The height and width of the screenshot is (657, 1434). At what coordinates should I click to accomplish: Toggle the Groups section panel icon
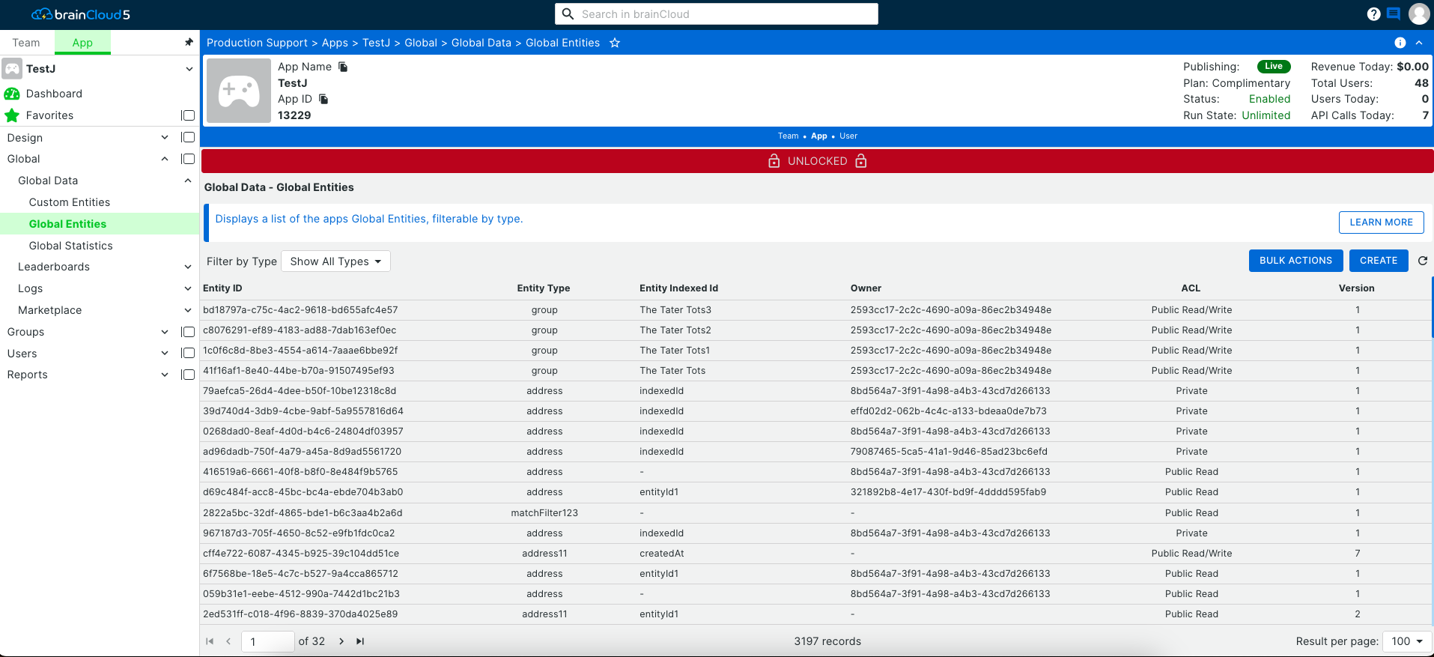click(x=188, y=332)
